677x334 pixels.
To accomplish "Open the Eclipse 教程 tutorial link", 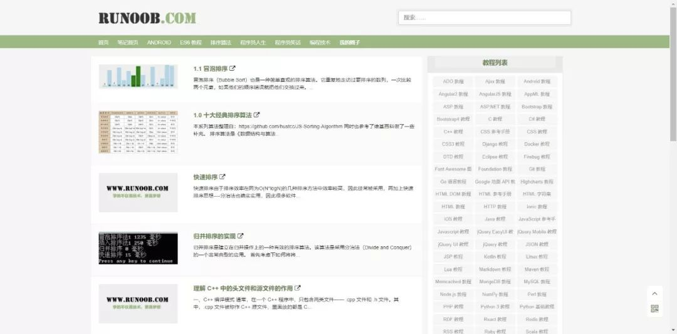I will pos(495,156).
